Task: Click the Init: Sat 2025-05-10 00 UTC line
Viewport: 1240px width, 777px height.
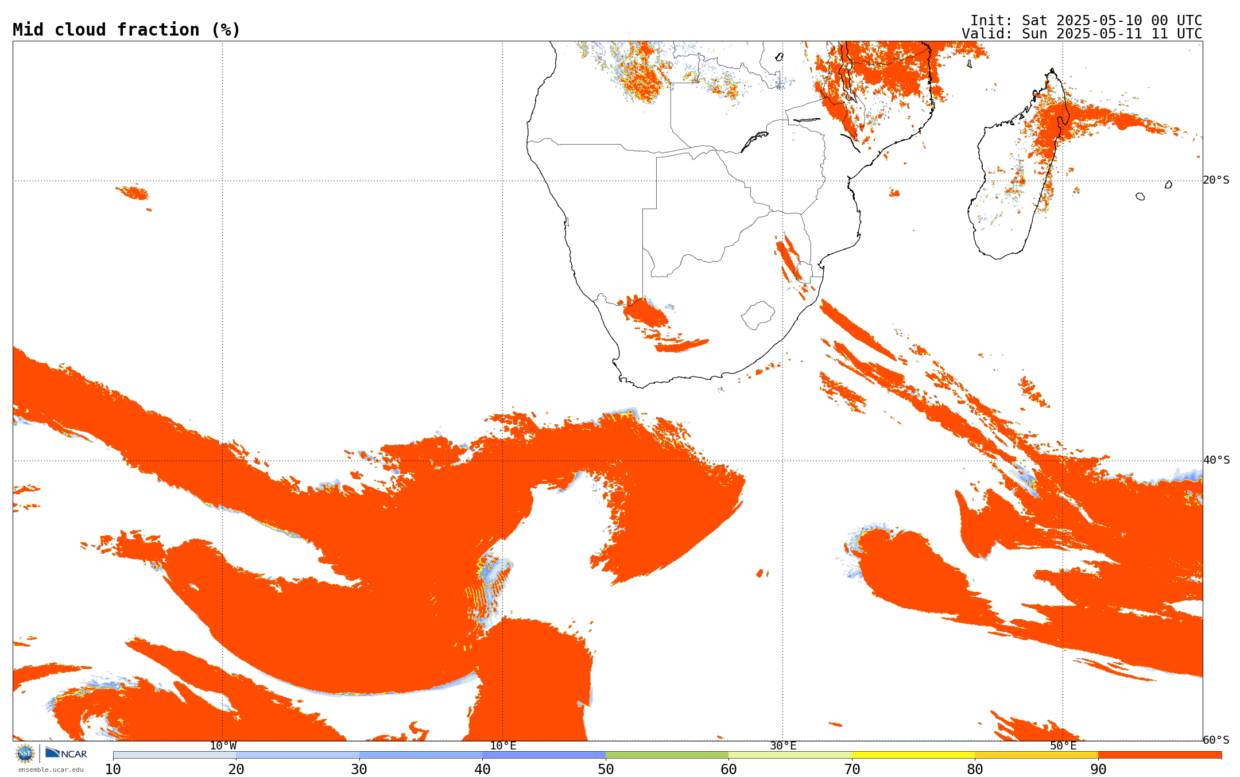Action: tap(1086, 20)
